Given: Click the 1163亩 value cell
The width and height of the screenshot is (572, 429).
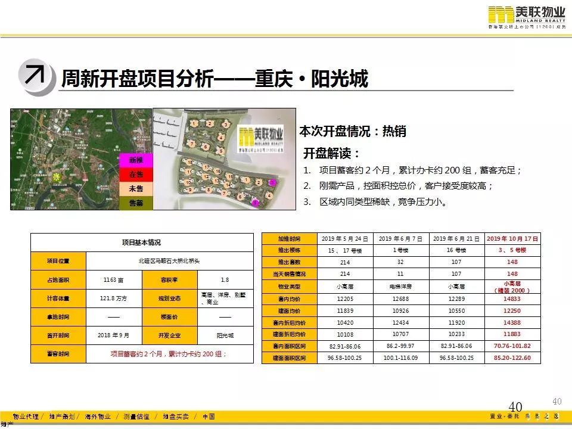Looking at the screenshot, I should [114, 280].
